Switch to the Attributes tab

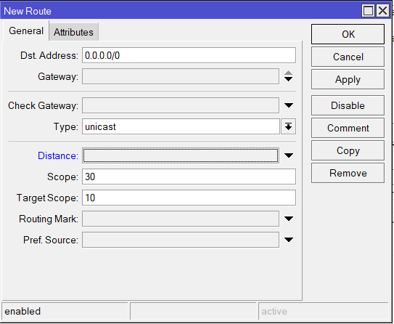[73, 32]
